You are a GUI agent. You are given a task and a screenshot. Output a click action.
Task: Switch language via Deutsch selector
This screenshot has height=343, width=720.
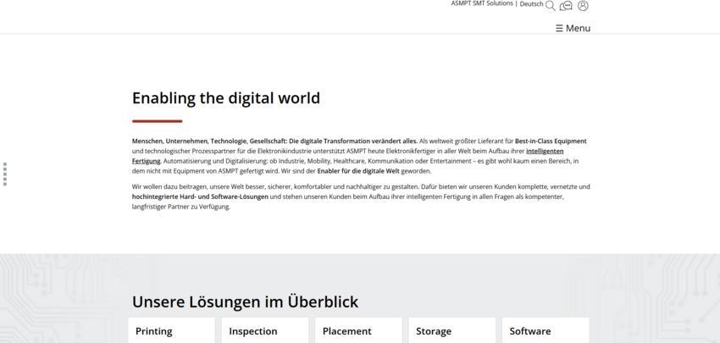531,3
